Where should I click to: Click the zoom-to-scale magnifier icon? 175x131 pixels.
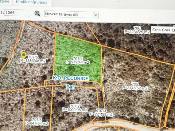pyautogui.click(x=37, y=13)
